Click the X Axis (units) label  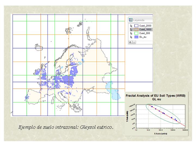[x=160, y=133]
